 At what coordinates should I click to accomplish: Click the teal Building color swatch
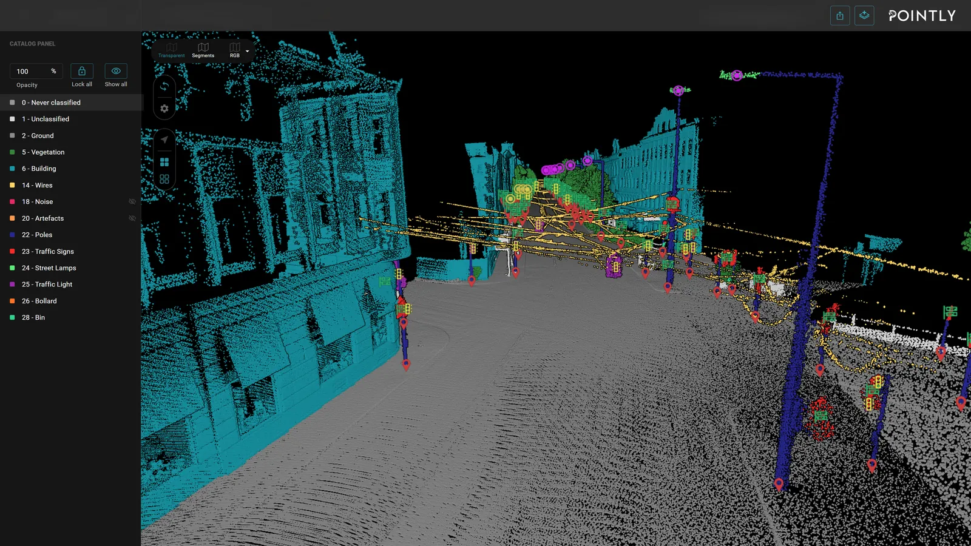(x=12, y=169)
